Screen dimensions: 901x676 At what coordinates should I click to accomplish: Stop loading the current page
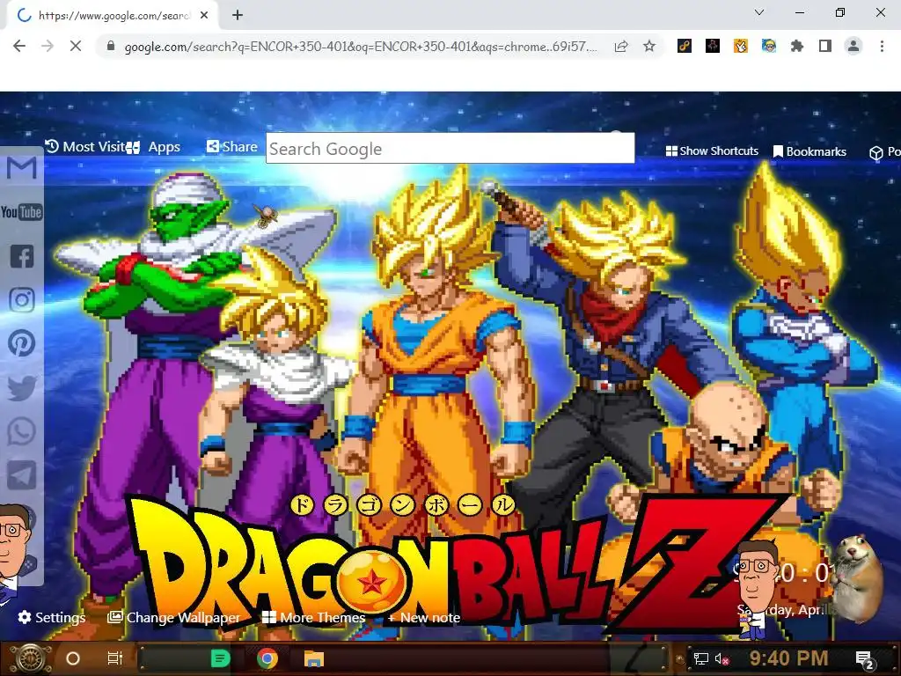click(x=76, y=46)
